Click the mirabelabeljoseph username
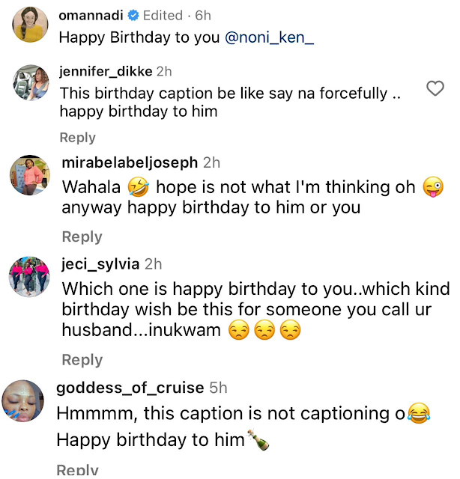Screen dimensions: 460x479 [130, 162]
